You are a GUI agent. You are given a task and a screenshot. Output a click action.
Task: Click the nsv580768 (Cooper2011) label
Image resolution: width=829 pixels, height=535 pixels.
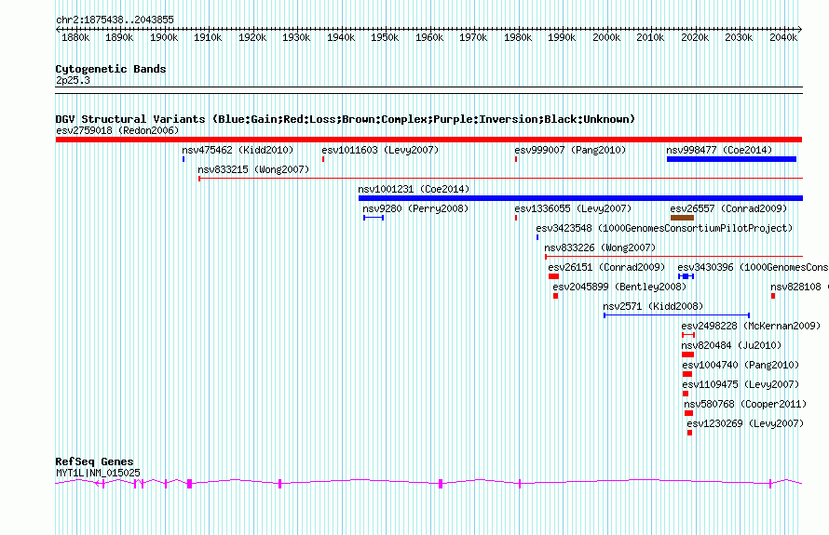tap(745, 404)
